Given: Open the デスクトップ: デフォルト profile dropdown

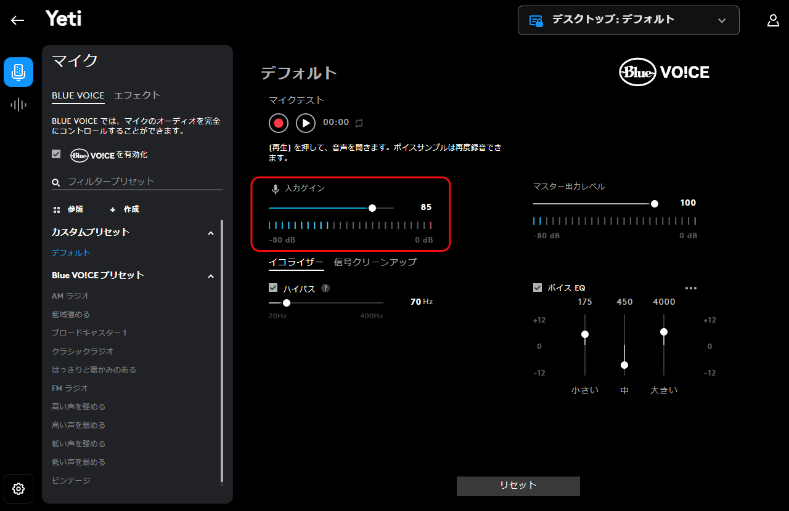Looking at the screenshot, I should [628, 20].
